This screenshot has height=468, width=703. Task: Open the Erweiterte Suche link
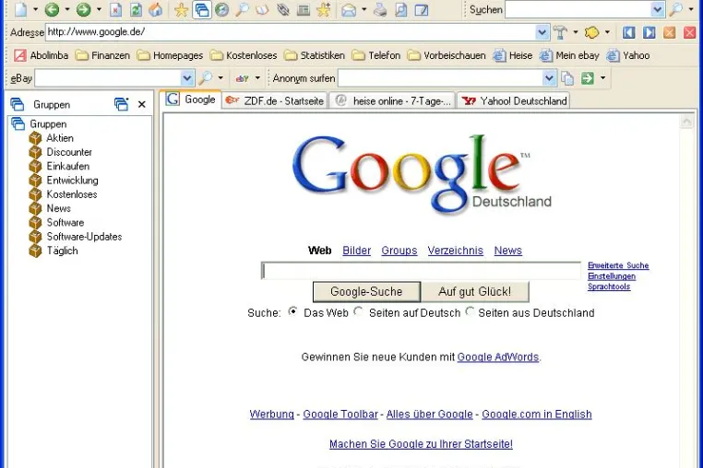coord(618,265)
